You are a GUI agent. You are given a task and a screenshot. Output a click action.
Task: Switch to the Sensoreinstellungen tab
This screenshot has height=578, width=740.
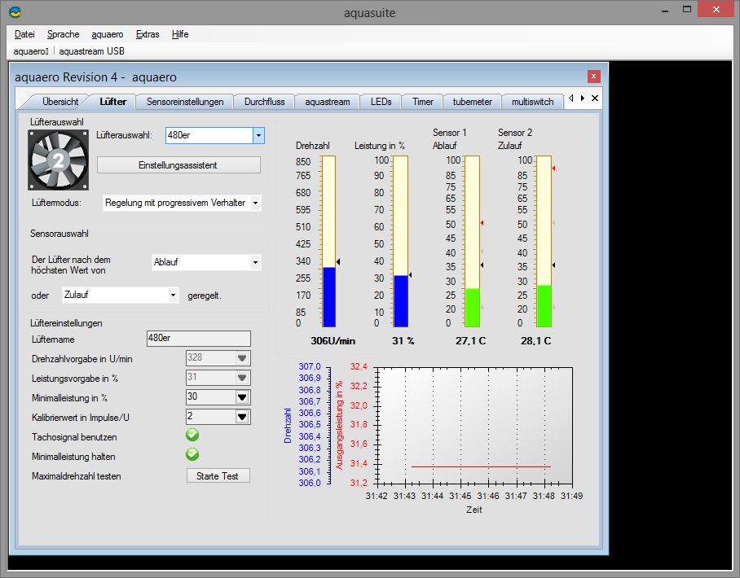(185, 102)
